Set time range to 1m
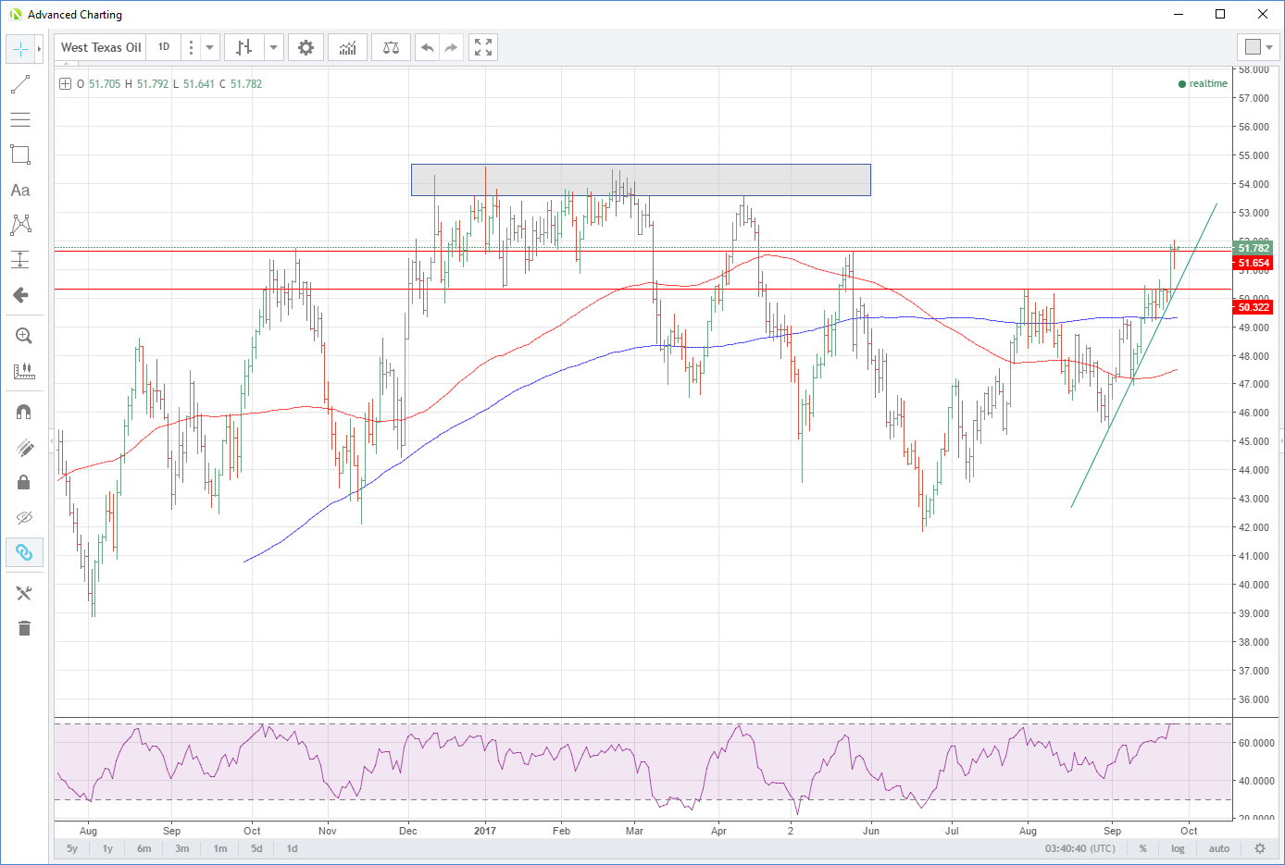1285x865 pixels. (x=220, y=848)
